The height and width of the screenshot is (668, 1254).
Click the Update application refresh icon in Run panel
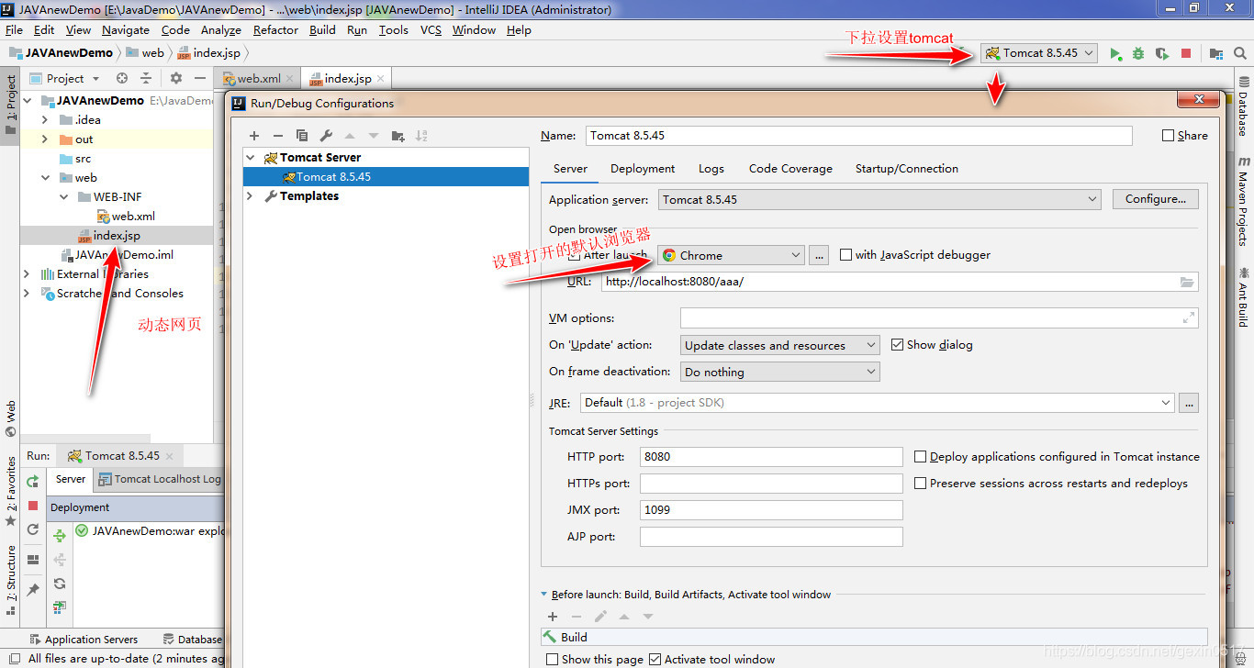pyautogui.click(x=33, y=529)
